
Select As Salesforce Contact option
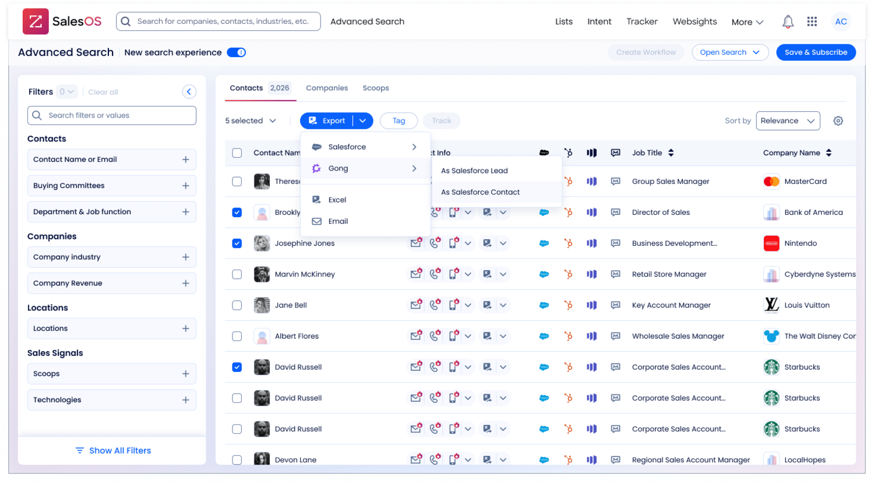(x=480, y=192)
